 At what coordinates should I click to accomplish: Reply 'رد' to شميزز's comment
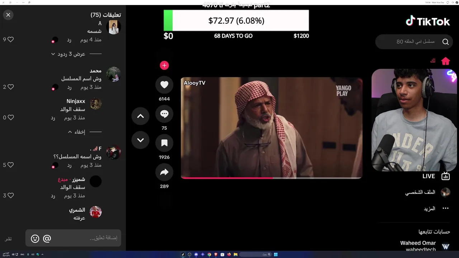click(x=53, y=196)
